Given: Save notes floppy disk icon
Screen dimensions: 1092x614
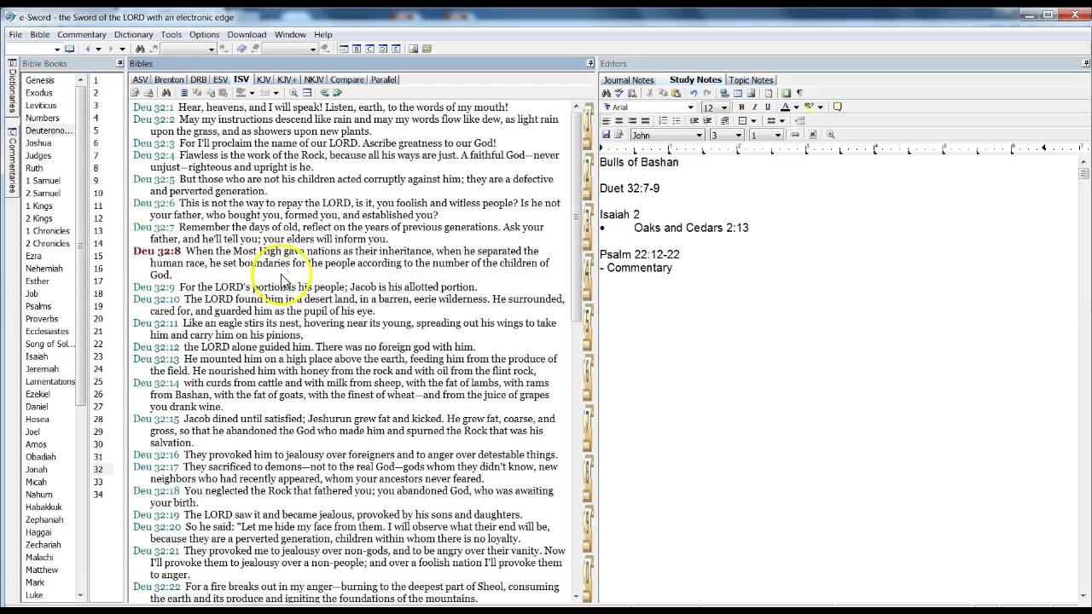Looking at the screenshot, I should 606,135.
